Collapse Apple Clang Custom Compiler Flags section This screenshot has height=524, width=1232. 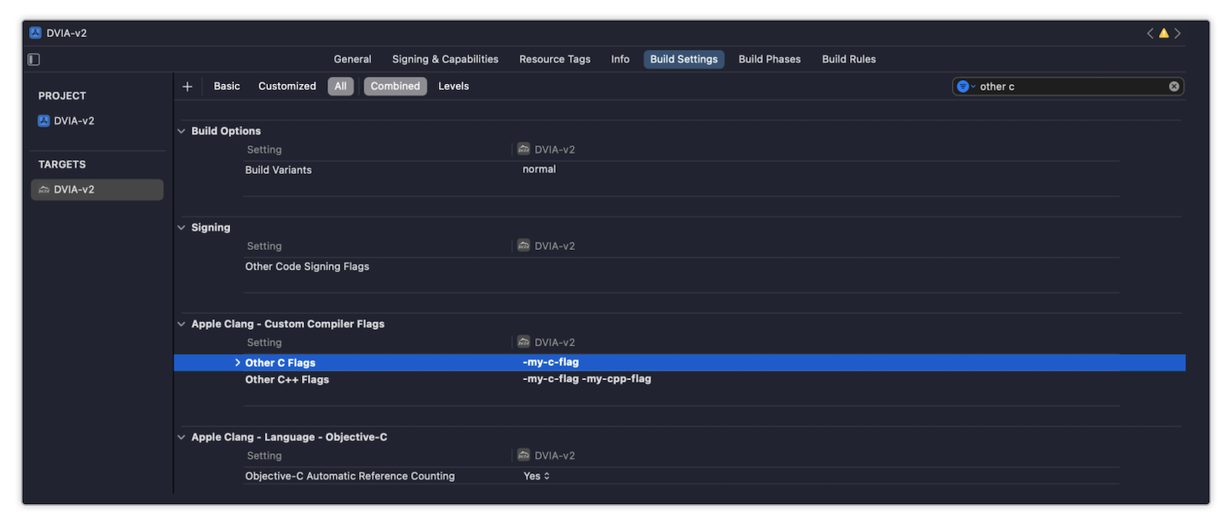pyautogui.click(x=182, y=324)
